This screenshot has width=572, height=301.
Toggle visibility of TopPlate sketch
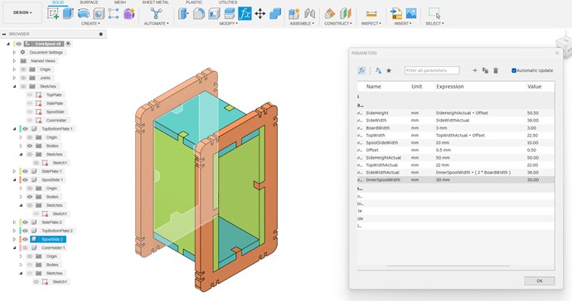click(x=30, y=94)
